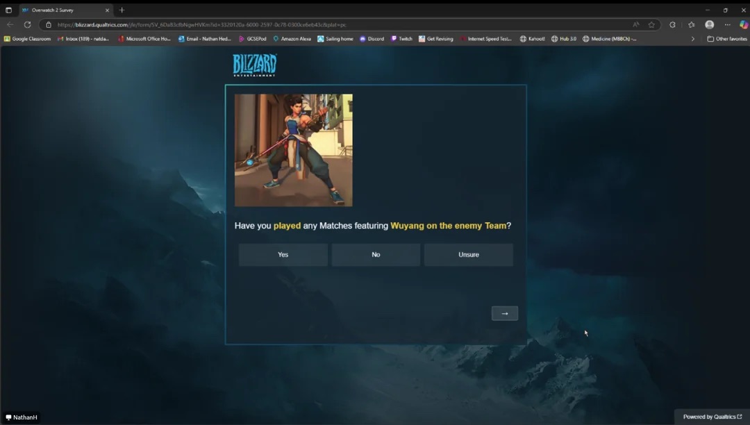Open the Inbox (189) Gmail bookmark
The width and height of the screenshot is (750, 425).
click(x=83, y=39)
